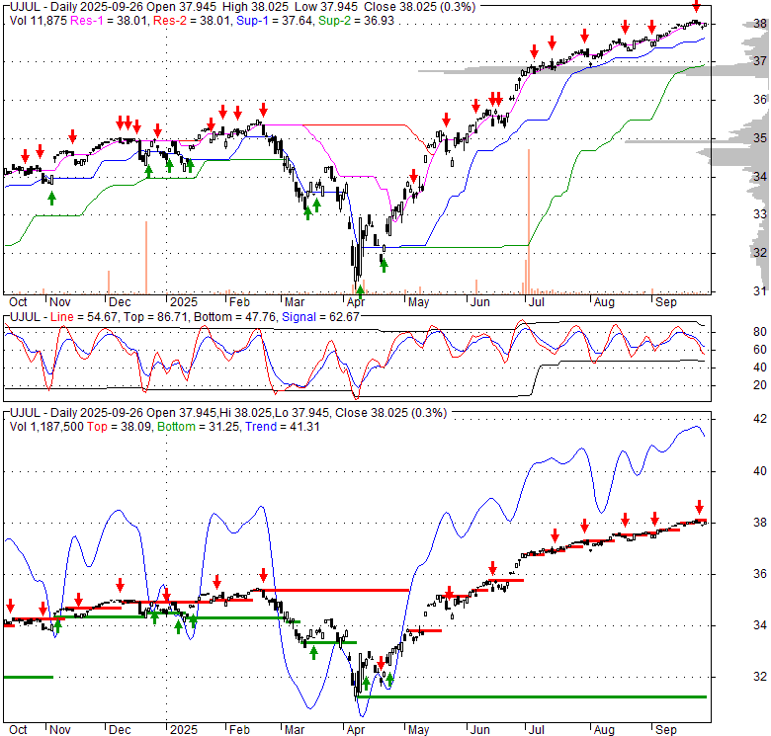Click the 'Bottom = 31.25' bottom chart label
771x736 pixels.
(199, 427)
